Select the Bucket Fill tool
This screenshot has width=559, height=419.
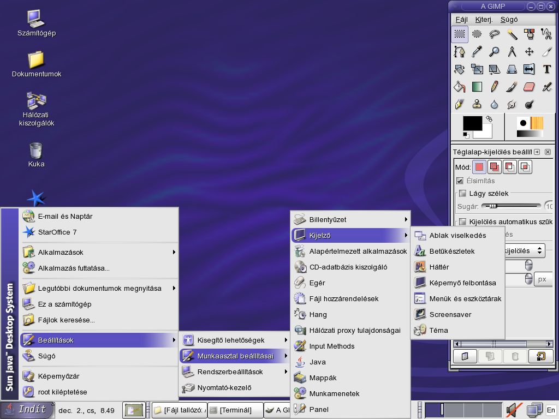click(460, 87)
